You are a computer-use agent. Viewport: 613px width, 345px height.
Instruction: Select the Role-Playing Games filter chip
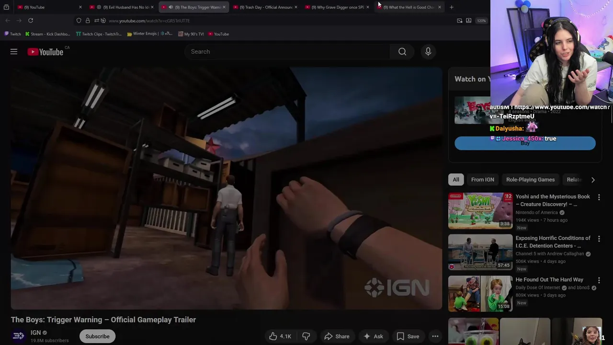click(x=530, y=180)
